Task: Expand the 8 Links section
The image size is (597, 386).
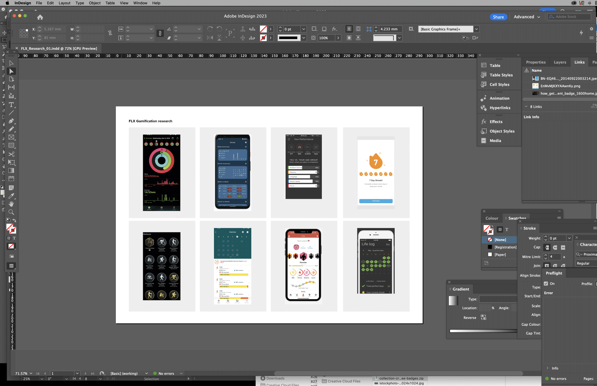Action: coord(526,107)
